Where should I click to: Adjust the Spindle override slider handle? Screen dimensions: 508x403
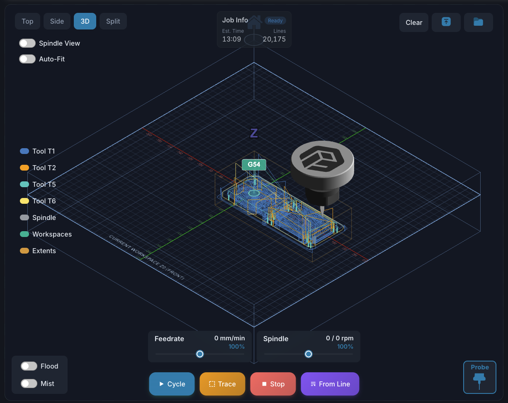pos(309,354)
